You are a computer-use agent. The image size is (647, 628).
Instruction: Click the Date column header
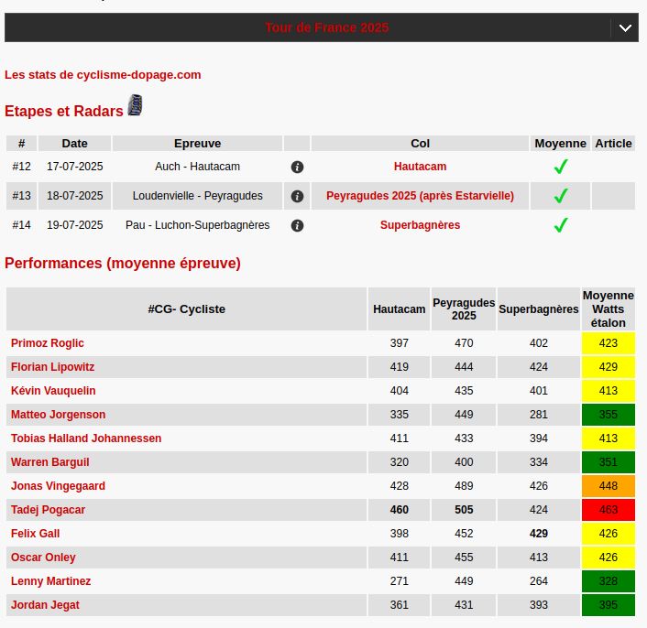click(x=74, y=144)
